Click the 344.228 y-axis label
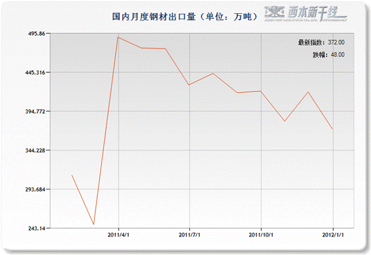 click(x=35, y=150)
